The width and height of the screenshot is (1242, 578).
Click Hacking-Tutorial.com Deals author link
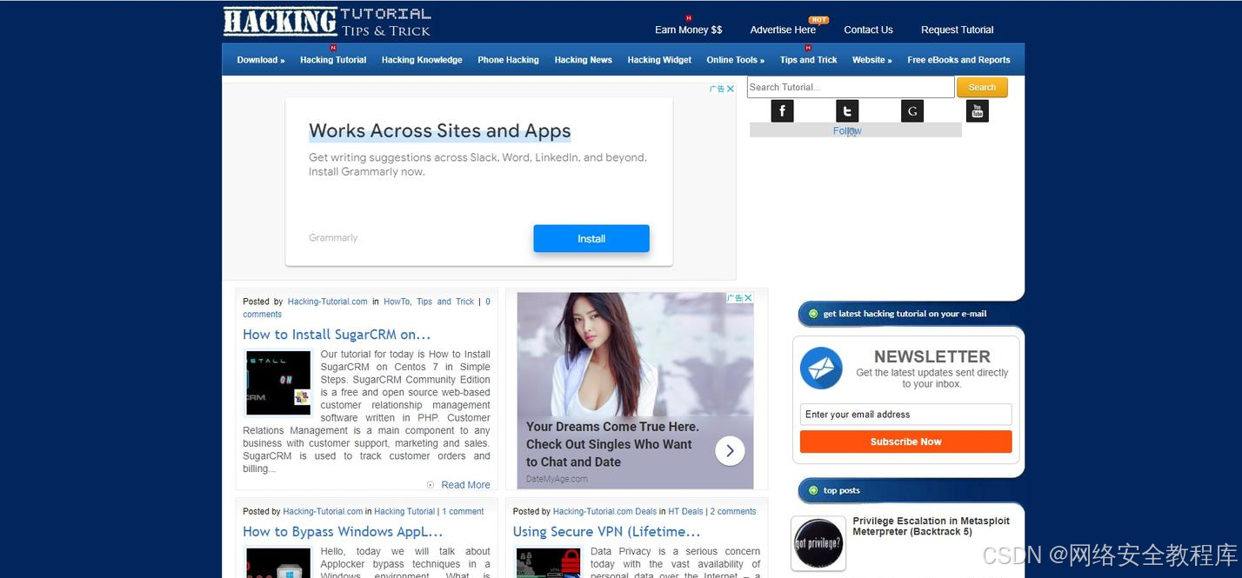(604, 511)
